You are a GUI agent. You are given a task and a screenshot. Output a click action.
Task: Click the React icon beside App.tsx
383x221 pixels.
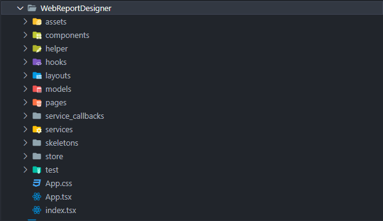click(37, 197)
